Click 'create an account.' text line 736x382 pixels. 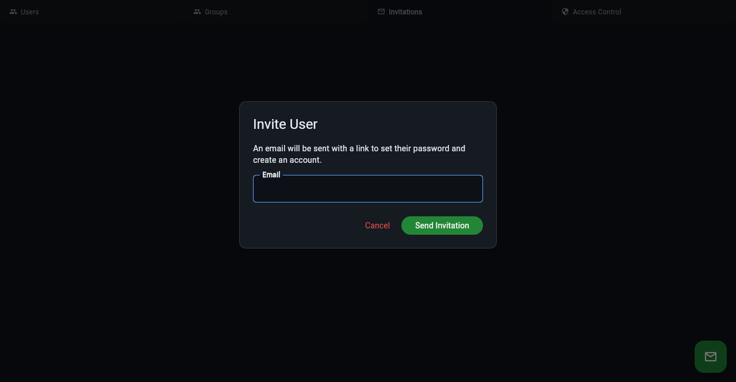point(287,160)
